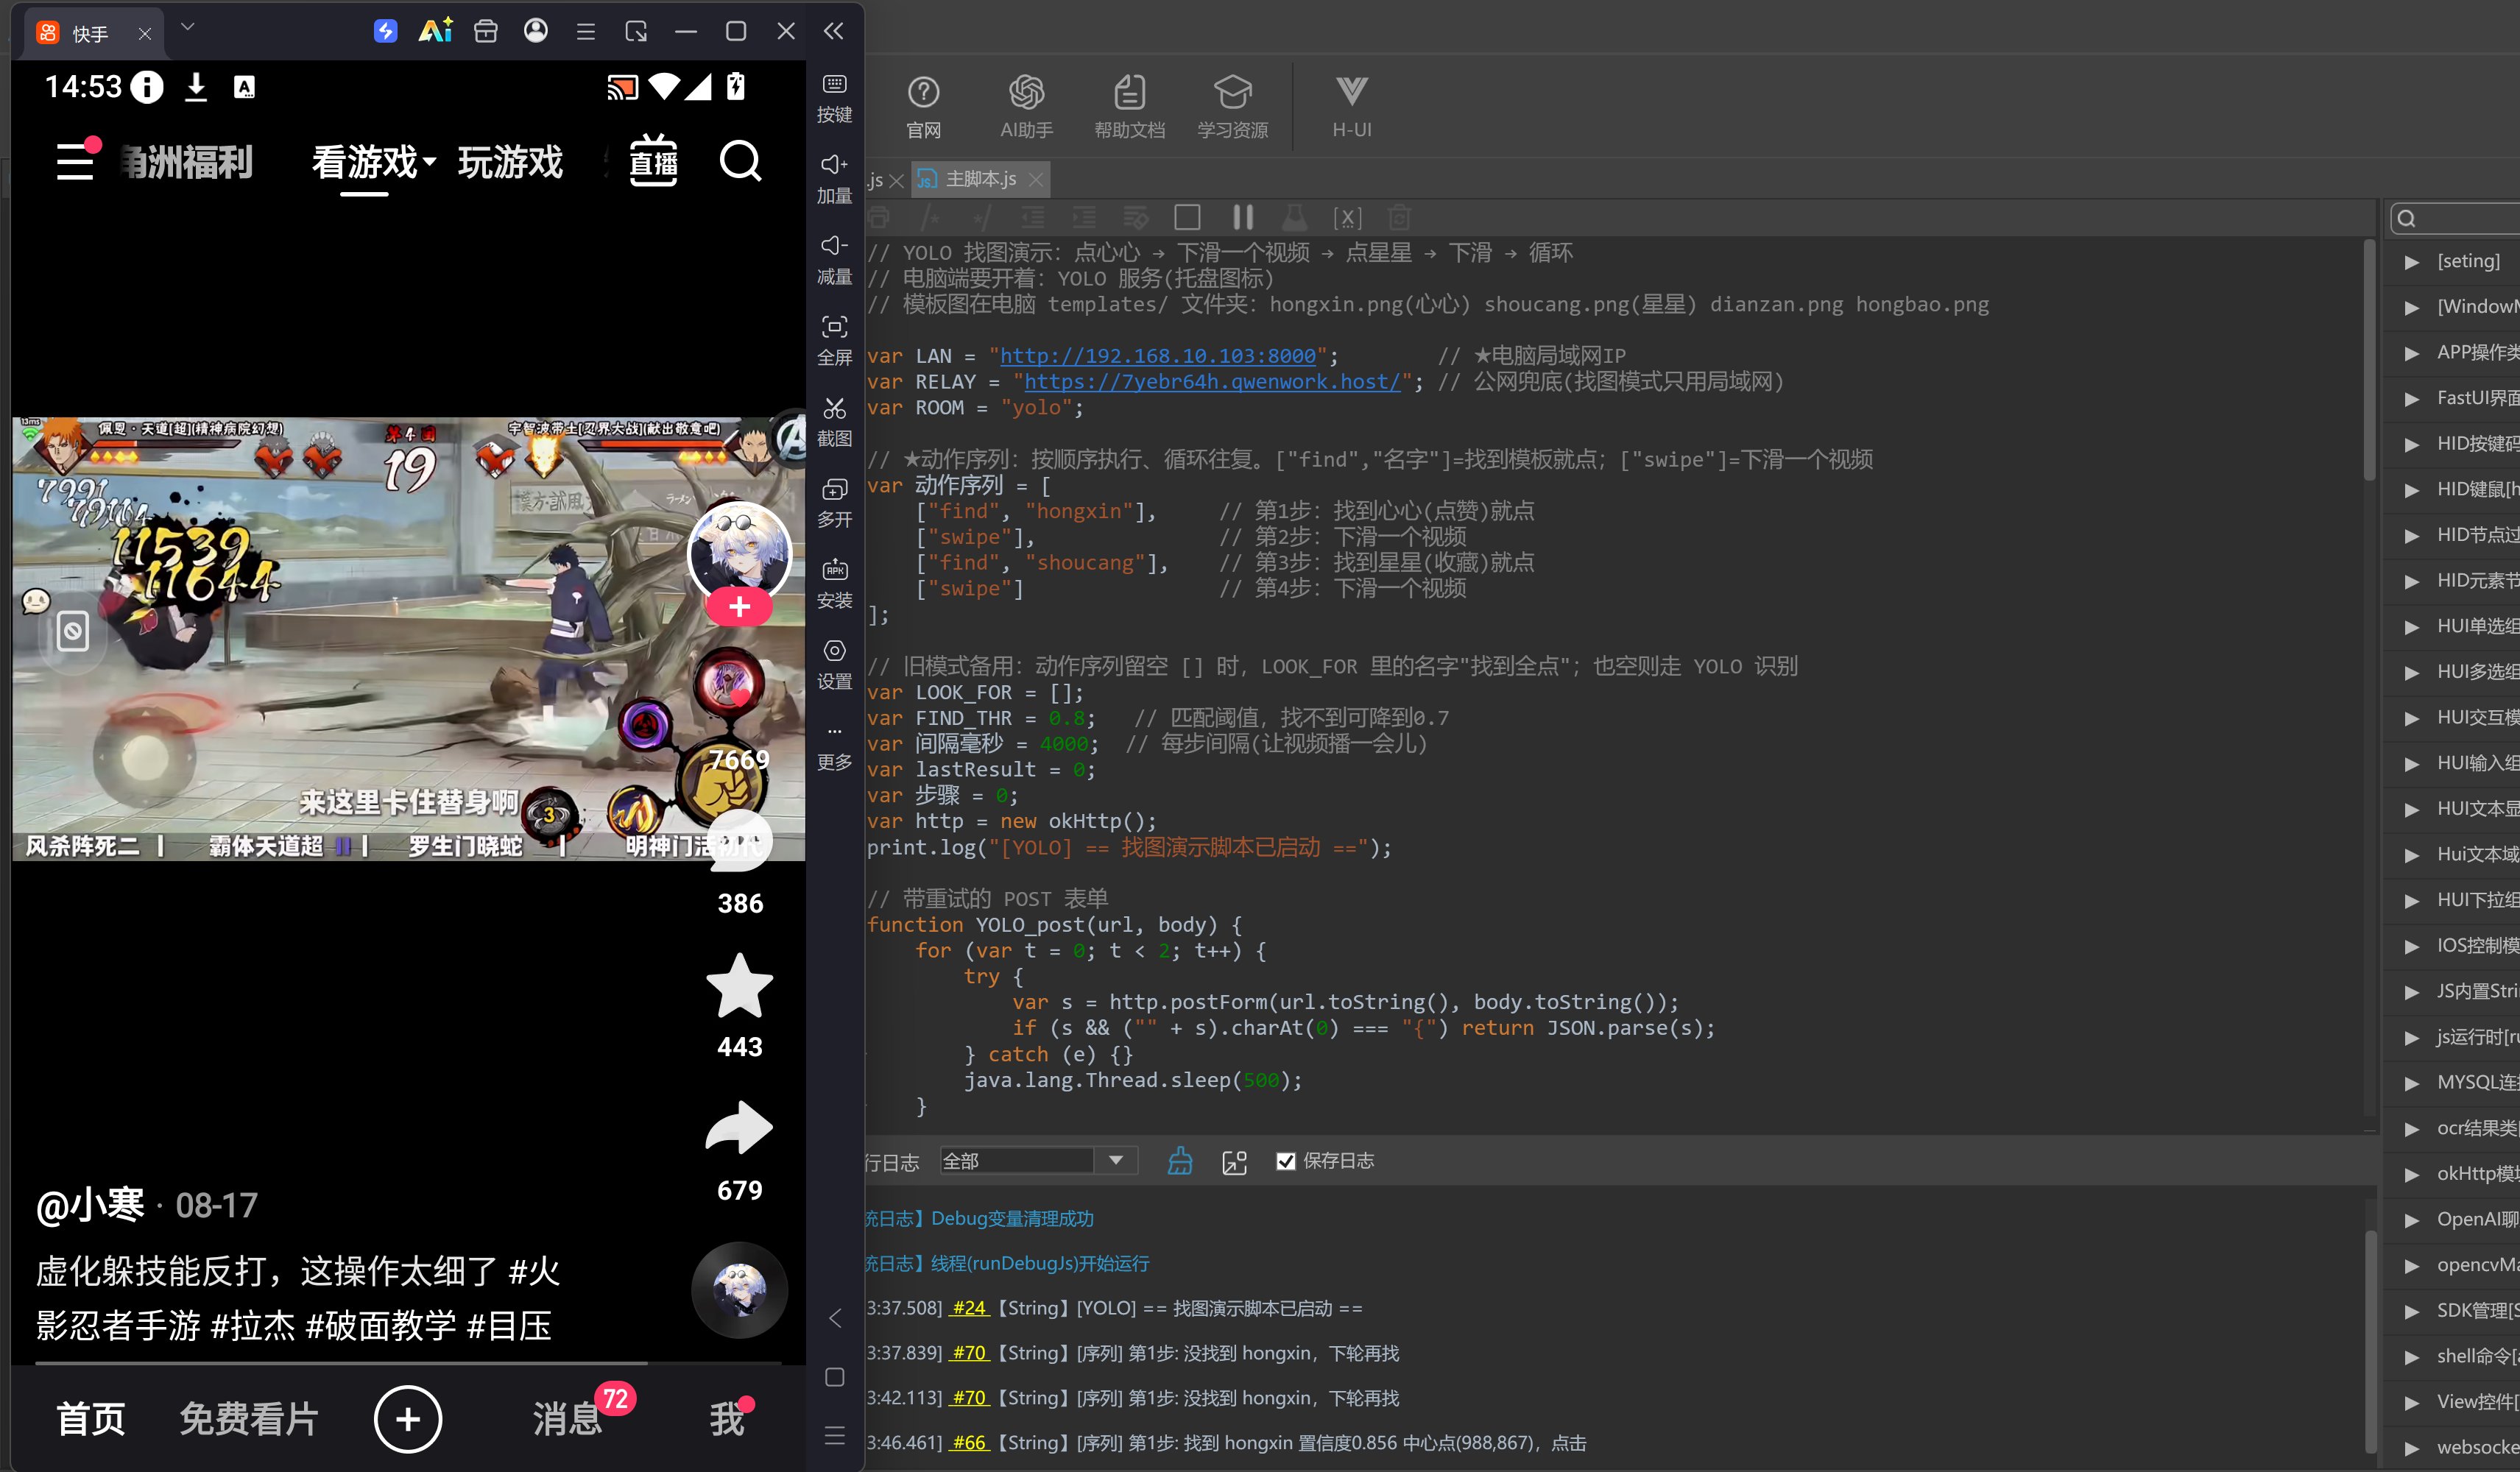Tap the author avatar on the video

tap(740, 553)
